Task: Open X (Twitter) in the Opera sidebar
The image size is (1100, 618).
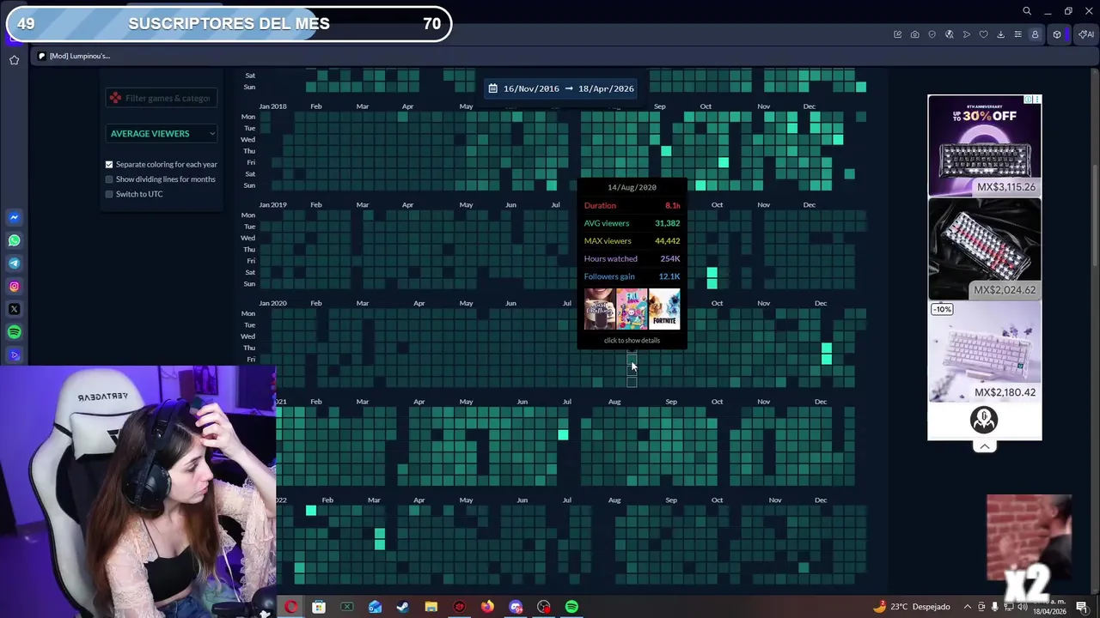Action: click(x=14, y=309)
